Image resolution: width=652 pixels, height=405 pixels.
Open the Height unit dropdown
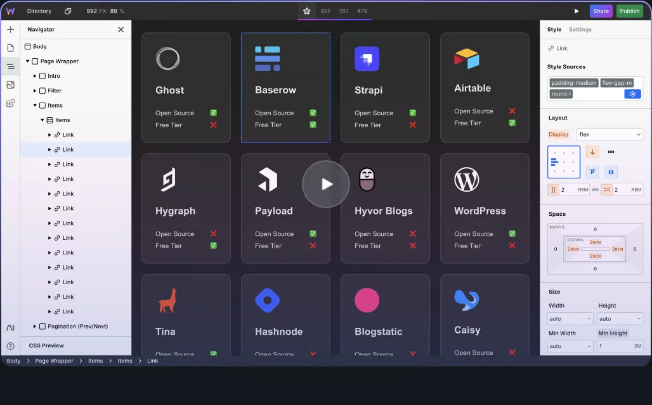coord(639,319)
